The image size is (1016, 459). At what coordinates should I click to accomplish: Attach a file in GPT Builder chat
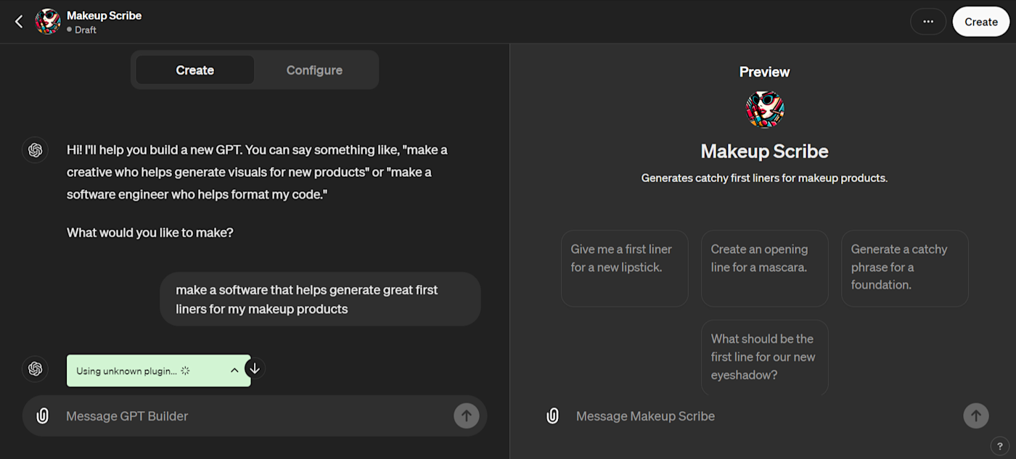(x=43, y=415)
